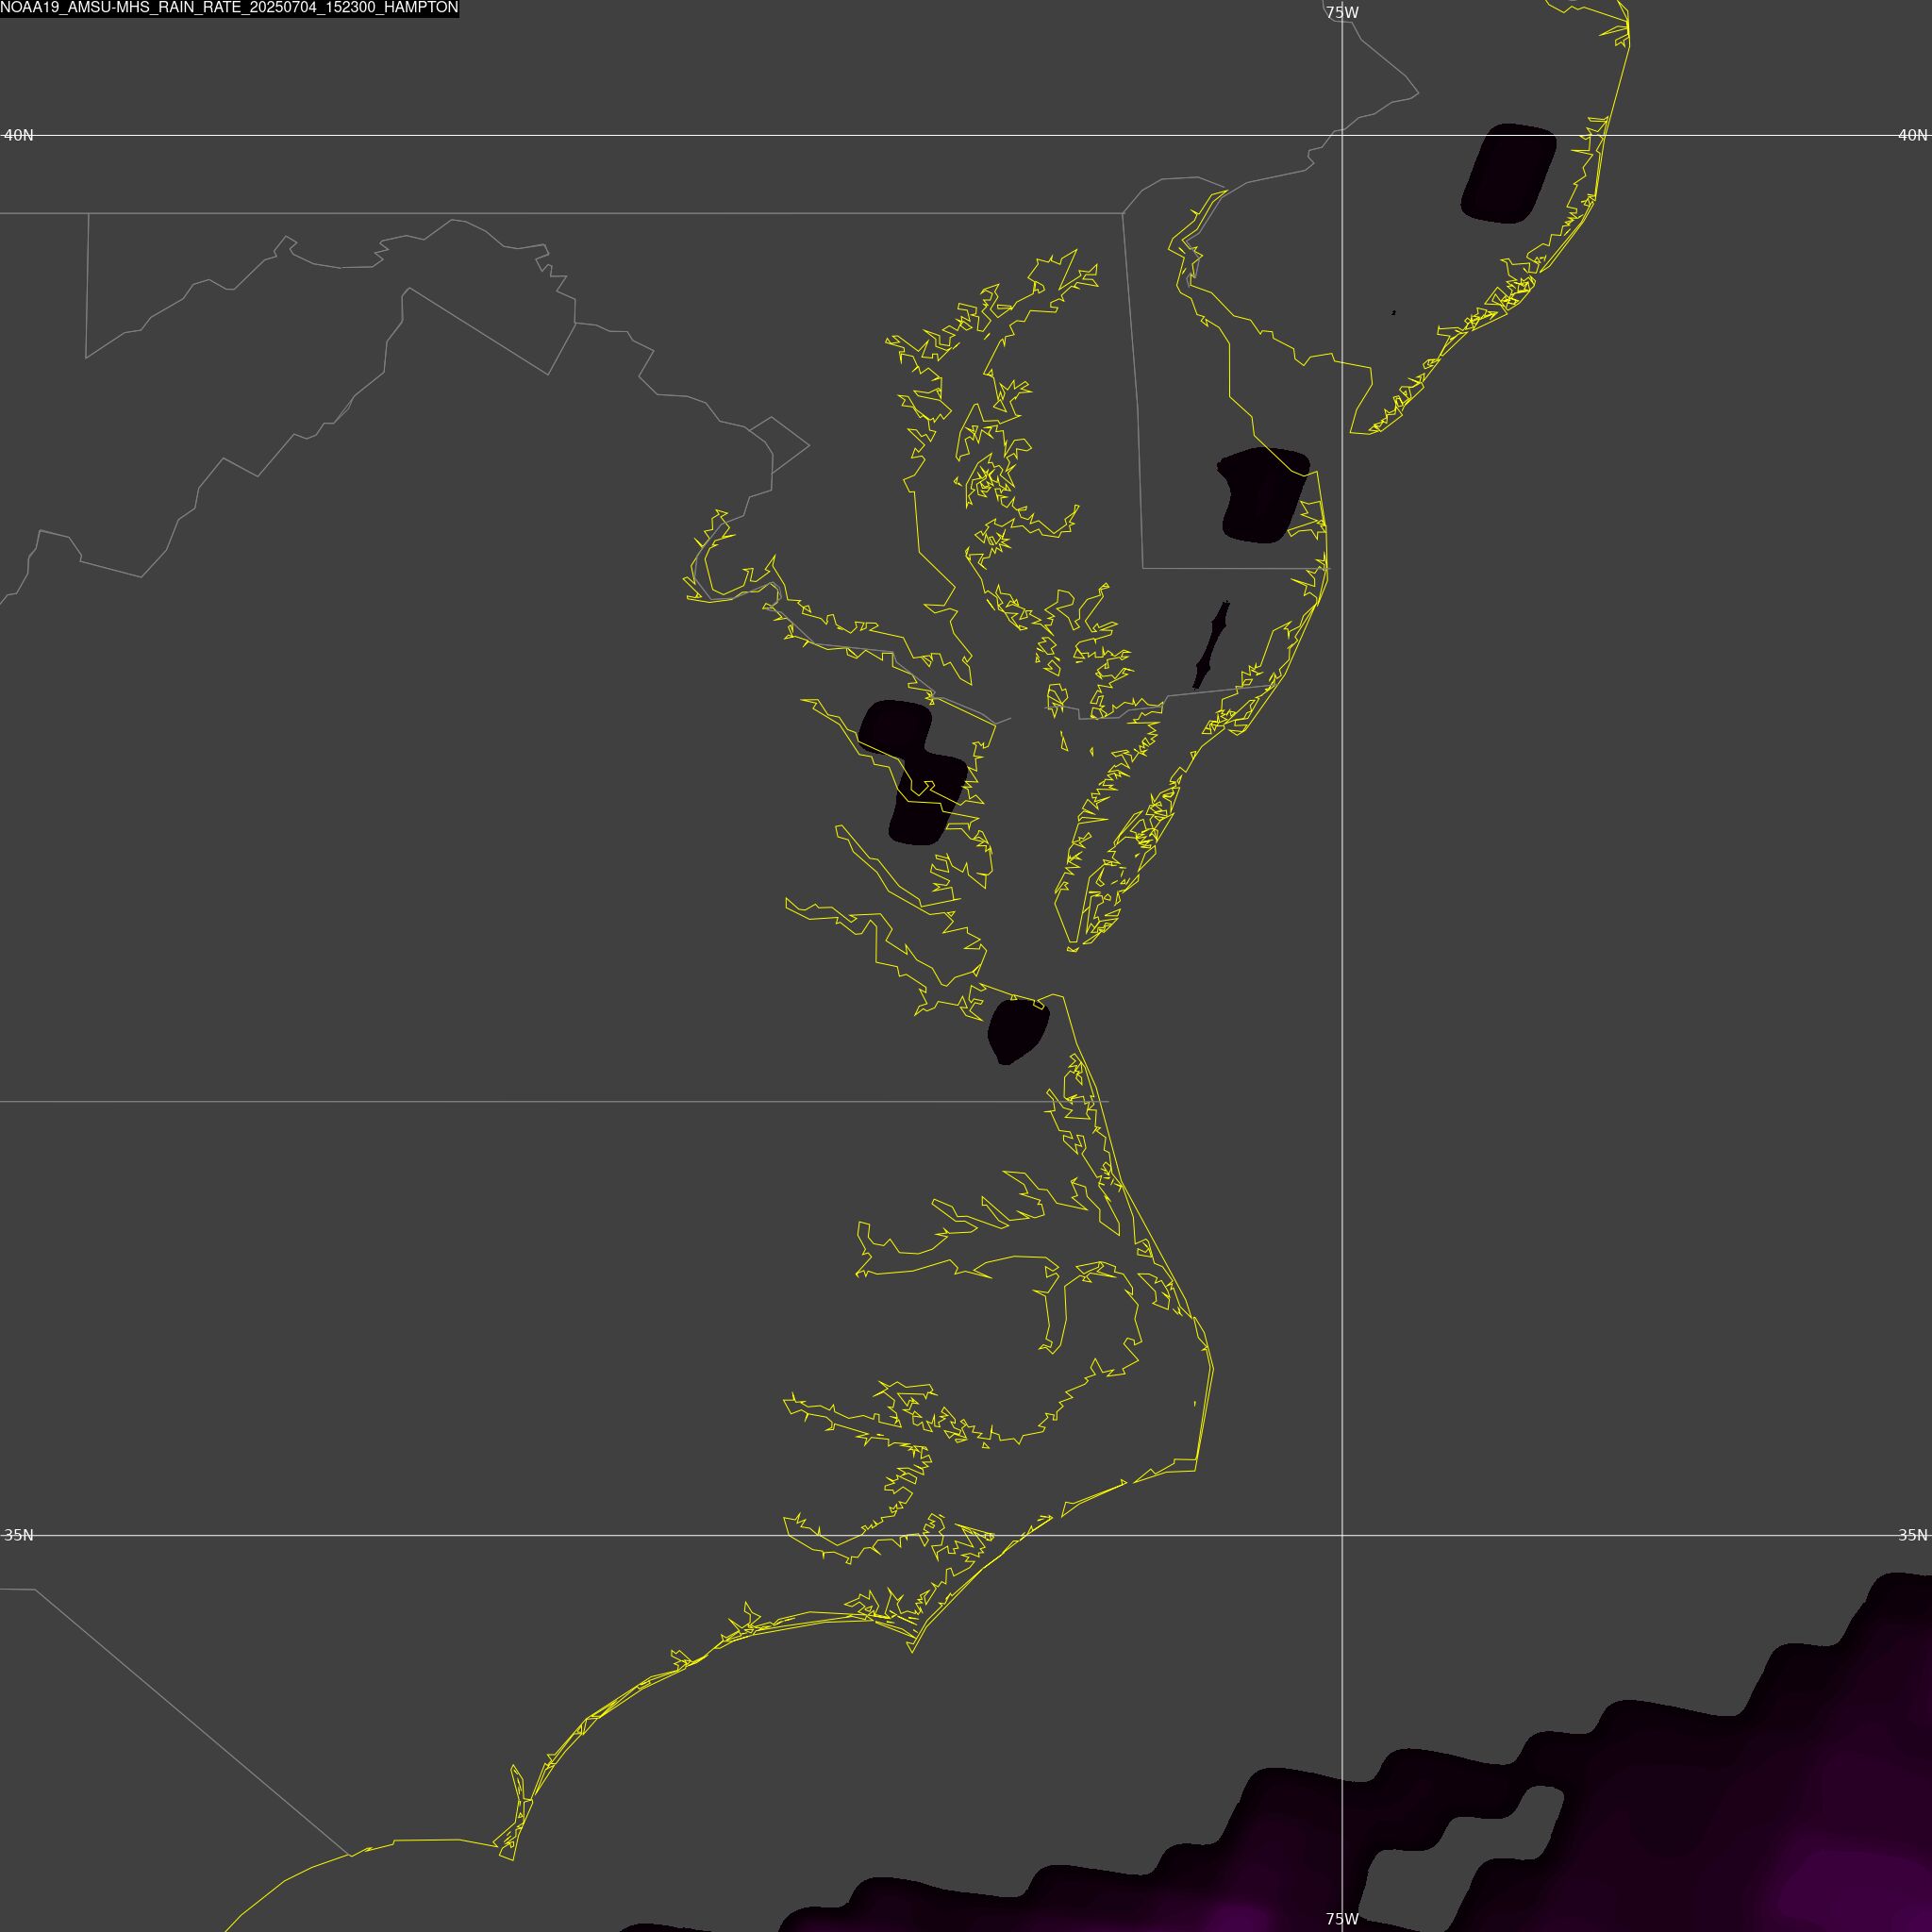Select the dark rain cell over New Jersey
The width and height of the screenshot is (1932, 1932).
pos(1509,173)
